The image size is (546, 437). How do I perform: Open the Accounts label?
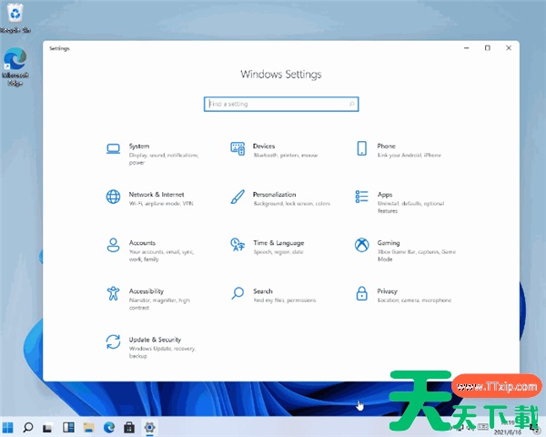point(142,243)
